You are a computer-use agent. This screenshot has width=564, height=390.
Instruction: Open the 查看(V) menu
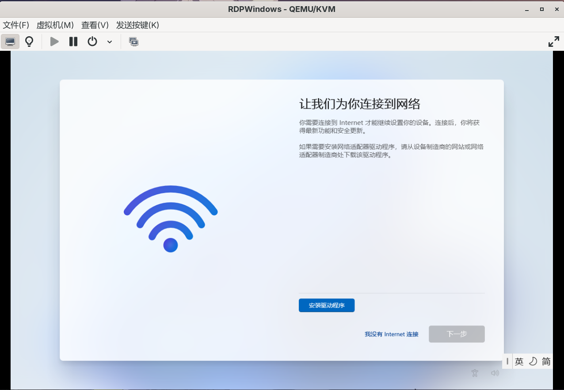click(95, 25)
